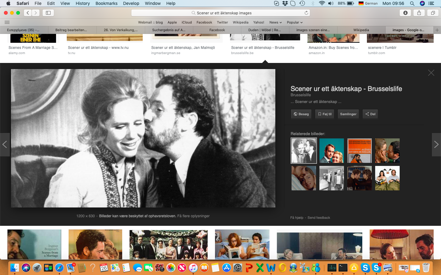Open Terminal from the Dock

(x=343, y=268)
